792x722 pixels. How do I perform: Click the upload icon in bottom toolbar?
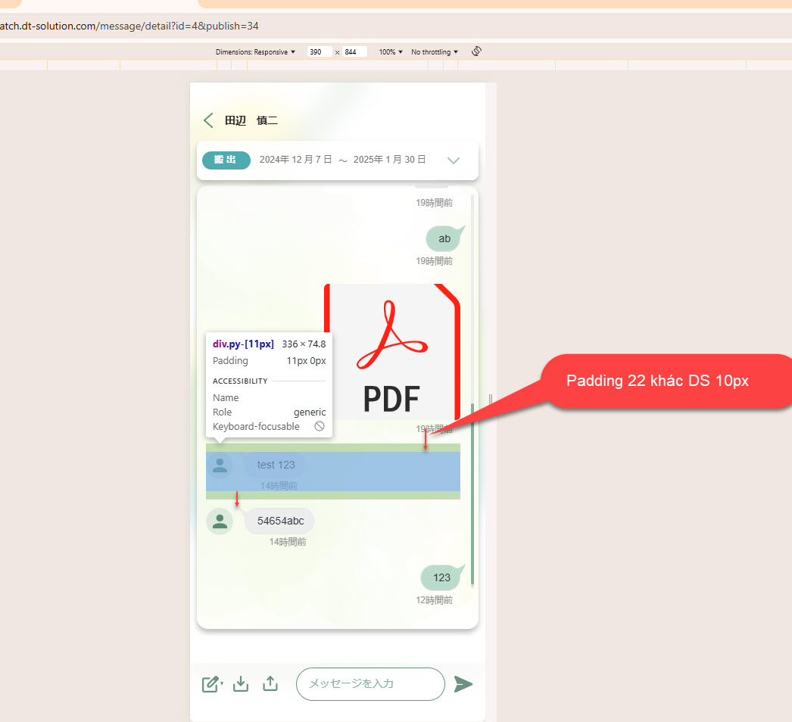click(x=270, y=684)
